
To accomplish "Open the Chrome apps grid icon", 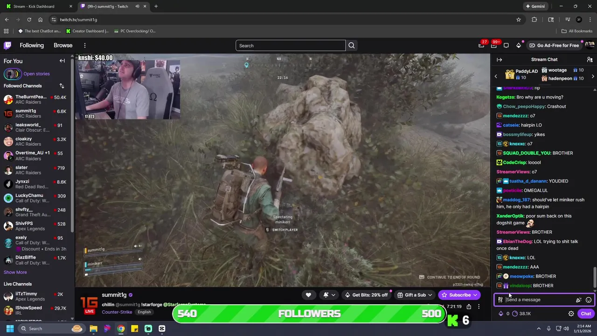I will tap(6, 31).
